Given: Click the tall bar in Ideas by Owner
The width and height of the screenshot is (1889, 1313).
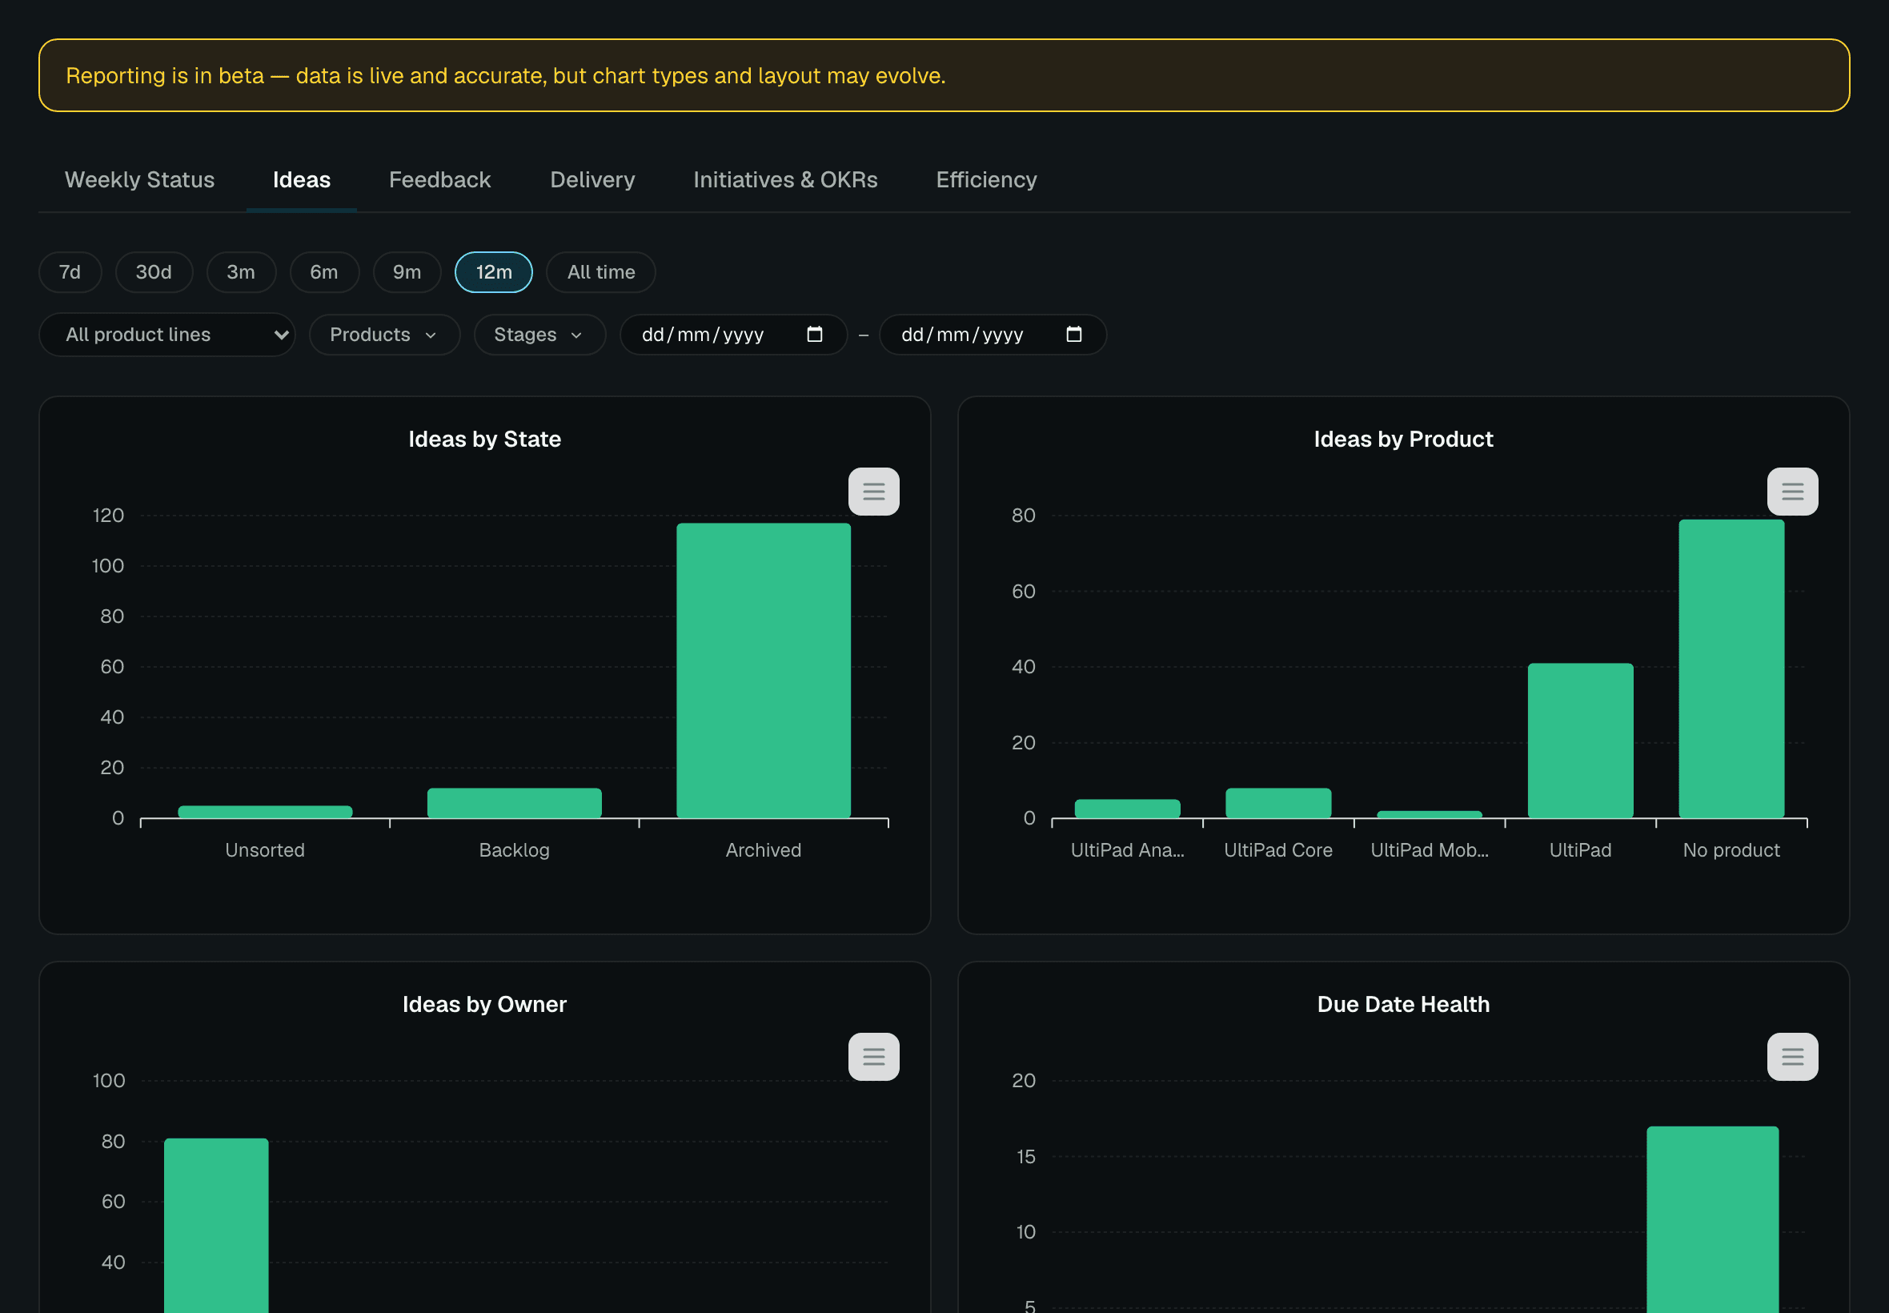Looking at the screenshot, I should click(x=216, y=1225).
